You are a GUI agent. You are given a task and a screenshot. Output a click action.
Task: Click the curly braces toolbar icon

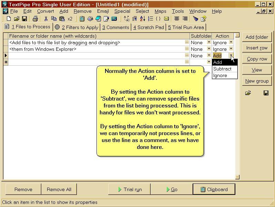click(x=158, y=18)
